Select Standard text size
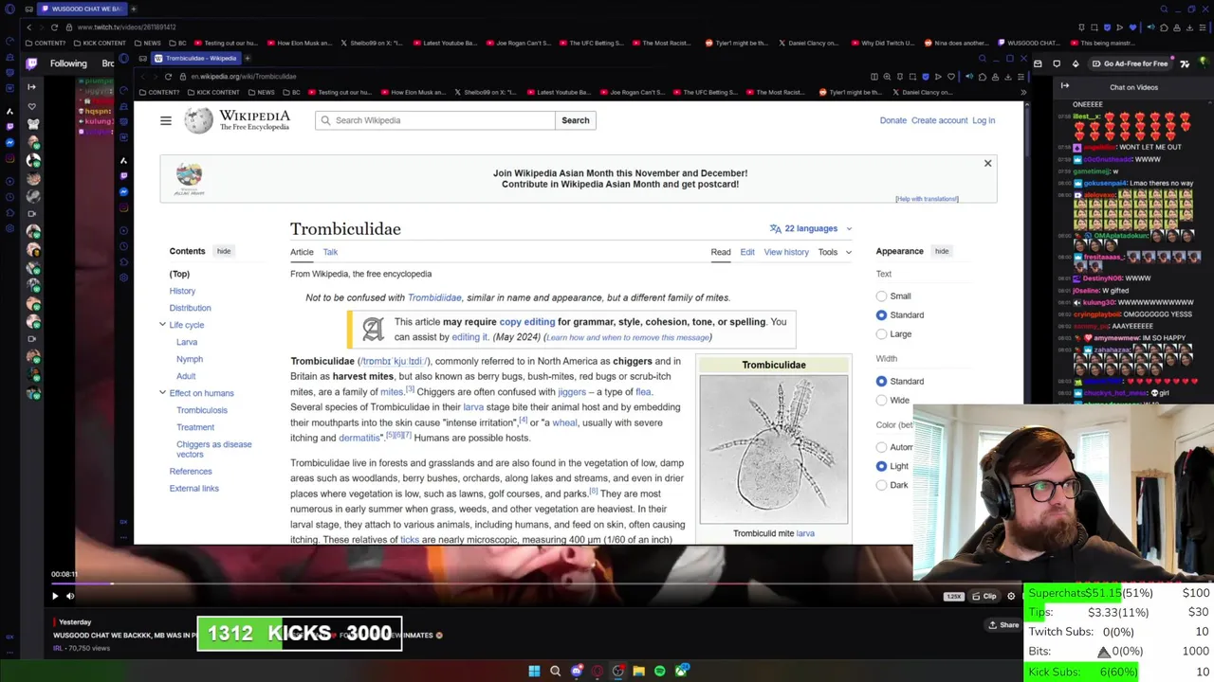Screen dimensions: 1214x682 (x=881, y=315)
